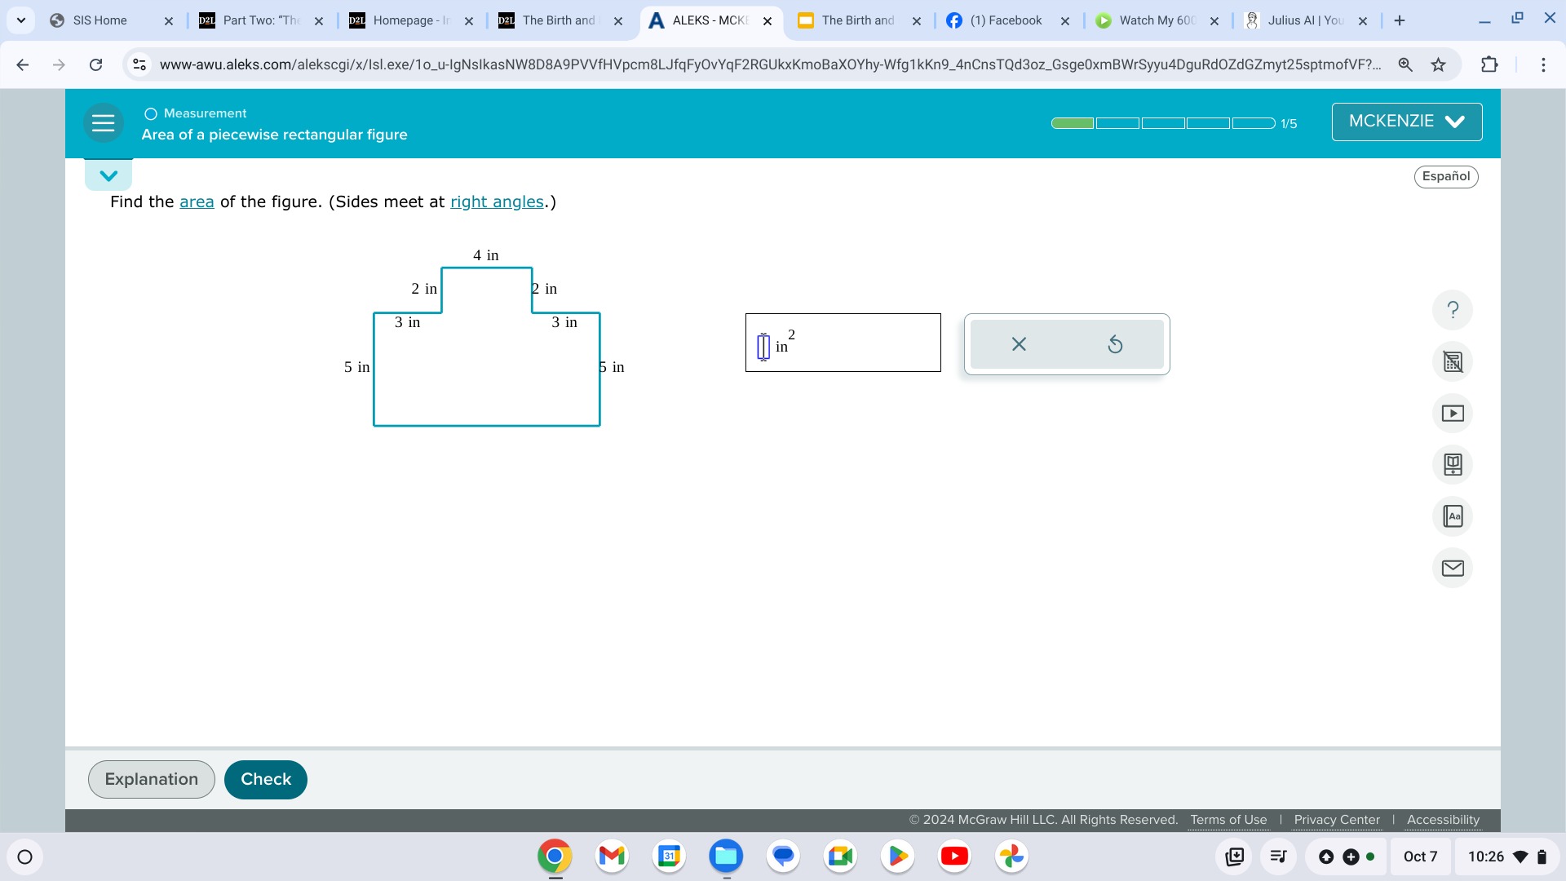The width and height of the screenshot is (1566, 881).
Task: Open the area definition link
Action: coord(197,201)
